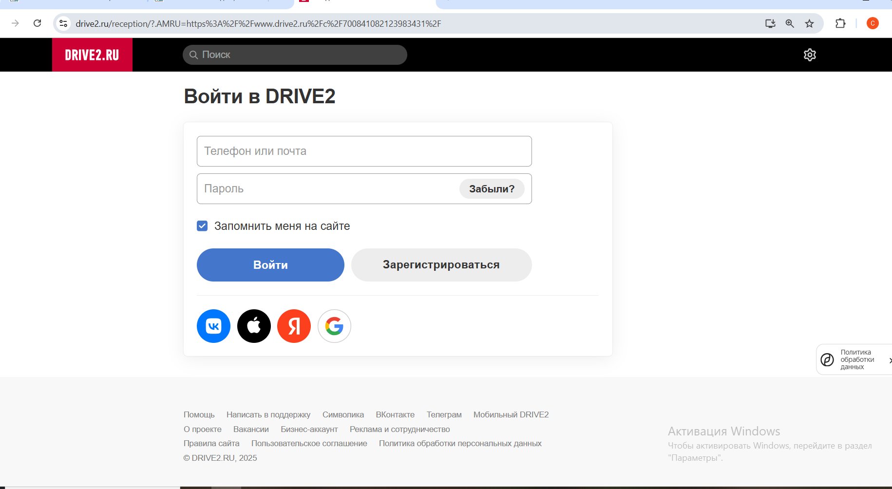This screenshot has height=489, width=892.
Task: Open the 'ВКонтакте' footer link
Action: click(395, 414)
